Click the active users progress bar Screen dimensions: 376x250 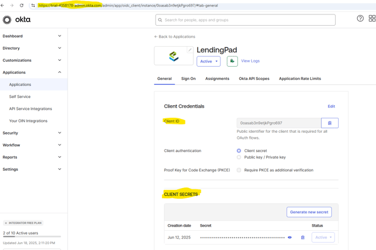pos(32,237)
